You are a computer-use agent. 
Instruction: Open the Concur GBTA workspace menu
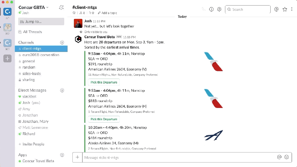pyautogui.click(x=33, y=7)
